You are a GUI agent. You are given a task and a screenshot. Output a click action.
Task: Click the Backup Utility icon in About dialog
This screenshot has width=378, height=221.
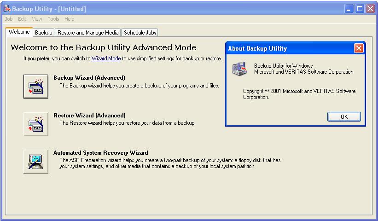(x=239, y=69)
